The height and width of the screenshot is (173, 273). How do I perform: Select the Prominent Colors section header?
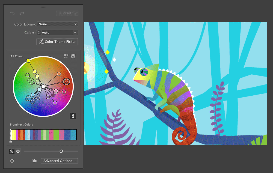(21, 125)
